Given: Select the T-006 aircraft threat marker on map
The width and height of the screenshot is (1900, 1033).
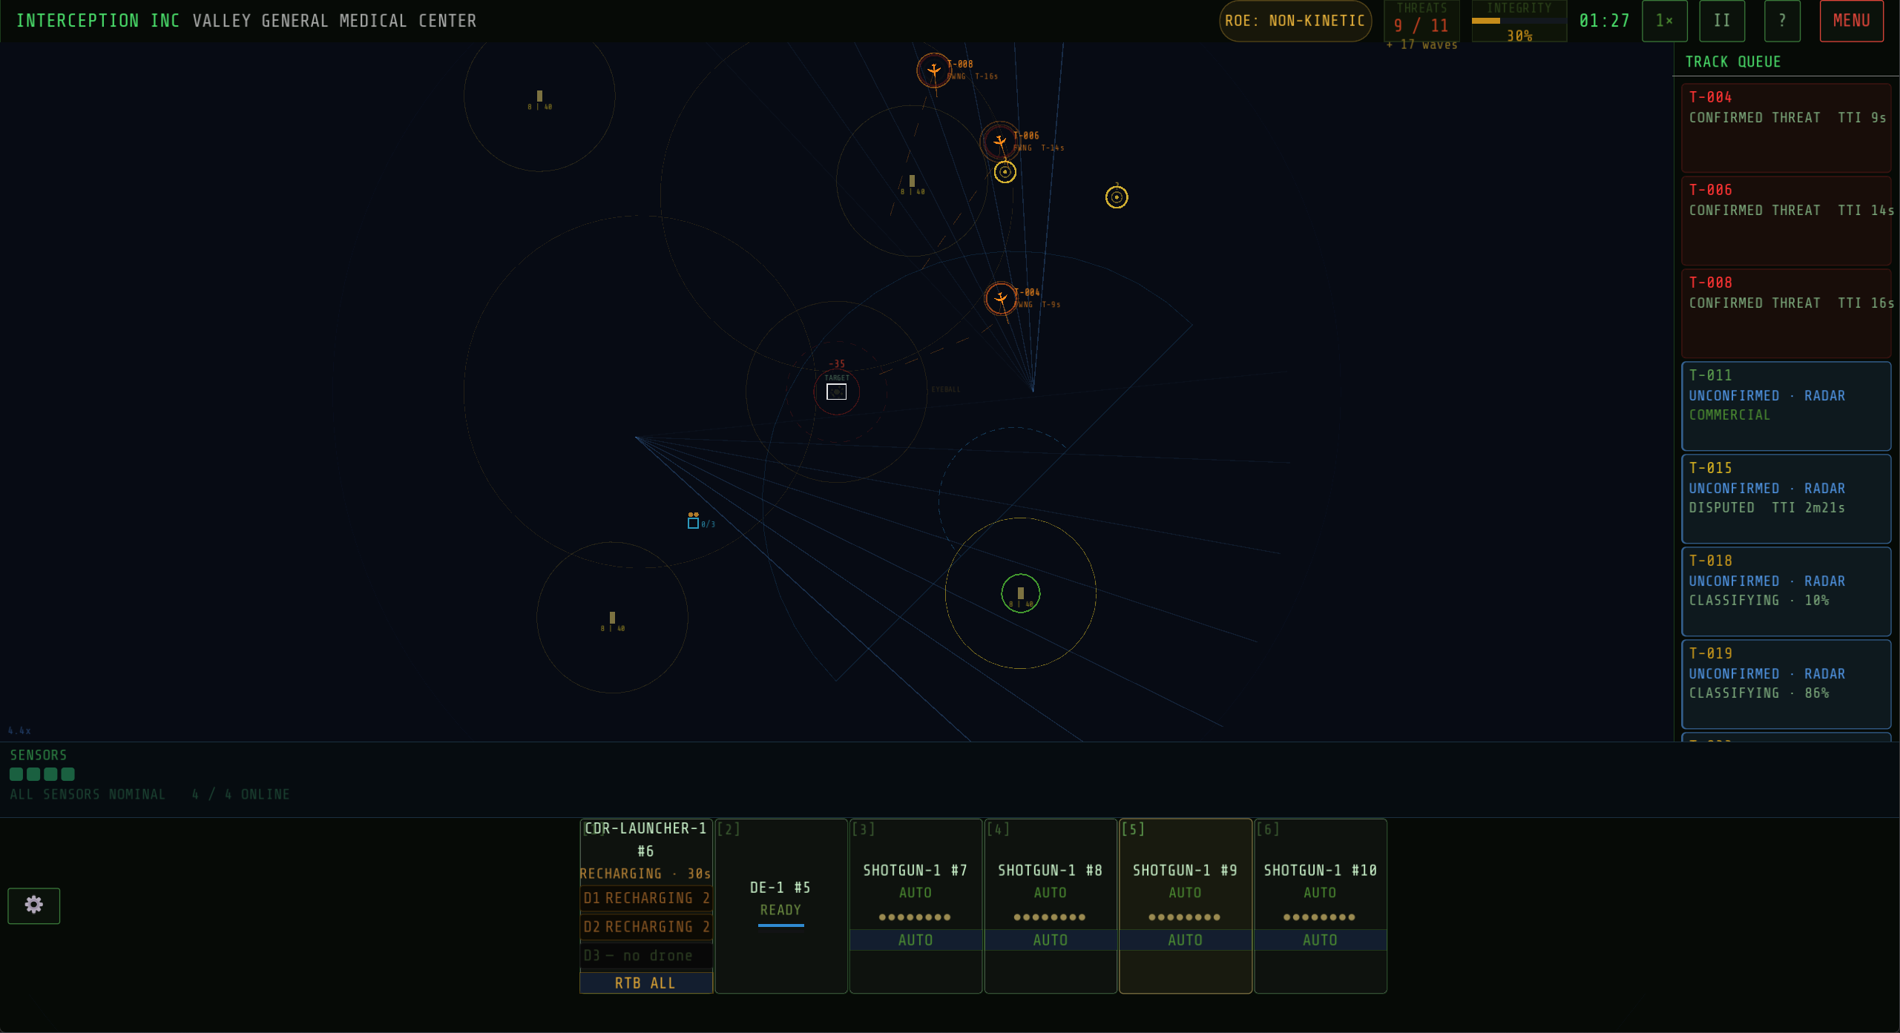Looking at the screenshot, I should (999, 141).
